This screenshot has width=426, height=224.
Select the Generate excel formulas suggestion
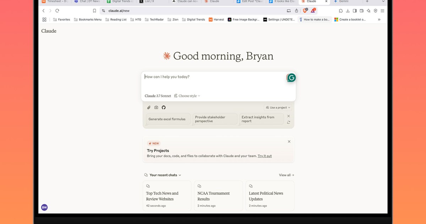(x=167, y=119)
